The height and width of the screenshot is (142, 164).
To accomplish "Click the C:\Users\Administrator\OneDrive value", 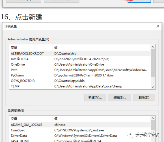I will point(79,64).
